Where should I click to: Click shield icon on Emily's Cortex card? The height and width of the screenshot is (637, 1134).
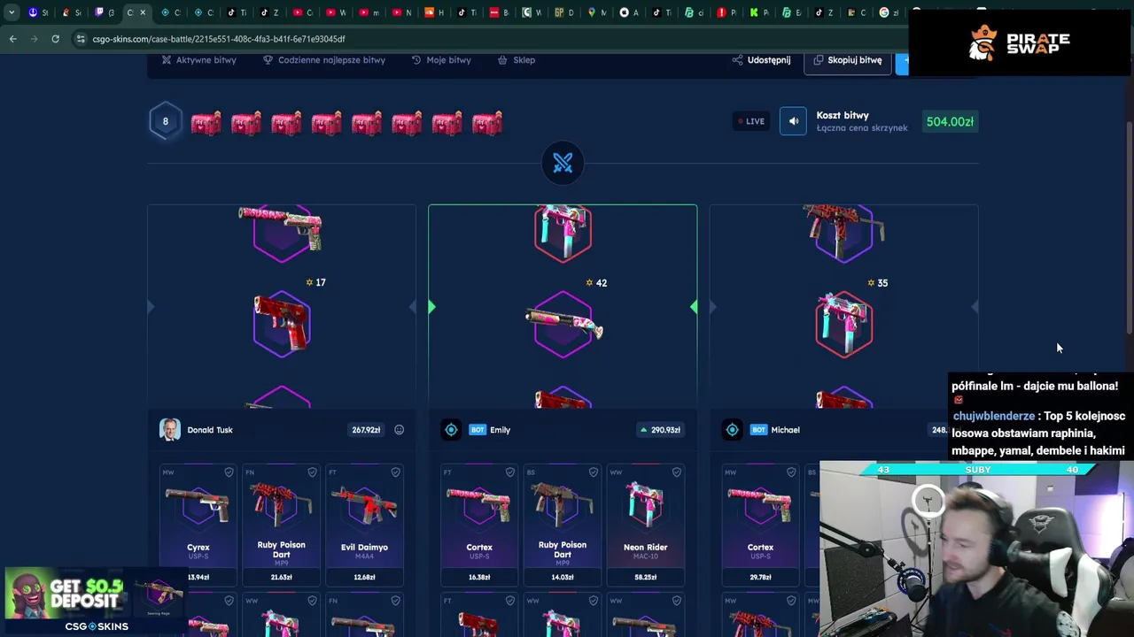(x=509, y=472)
